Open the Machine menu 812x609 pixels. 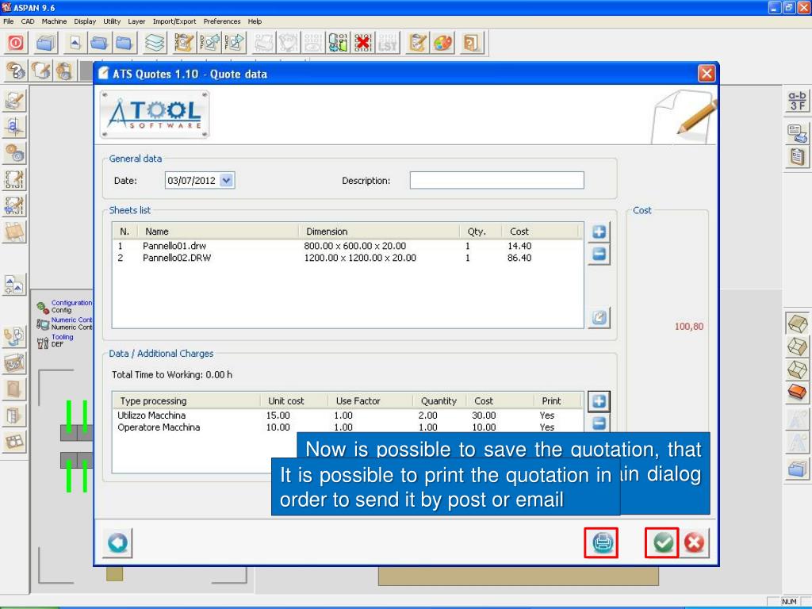click(55, 21)
